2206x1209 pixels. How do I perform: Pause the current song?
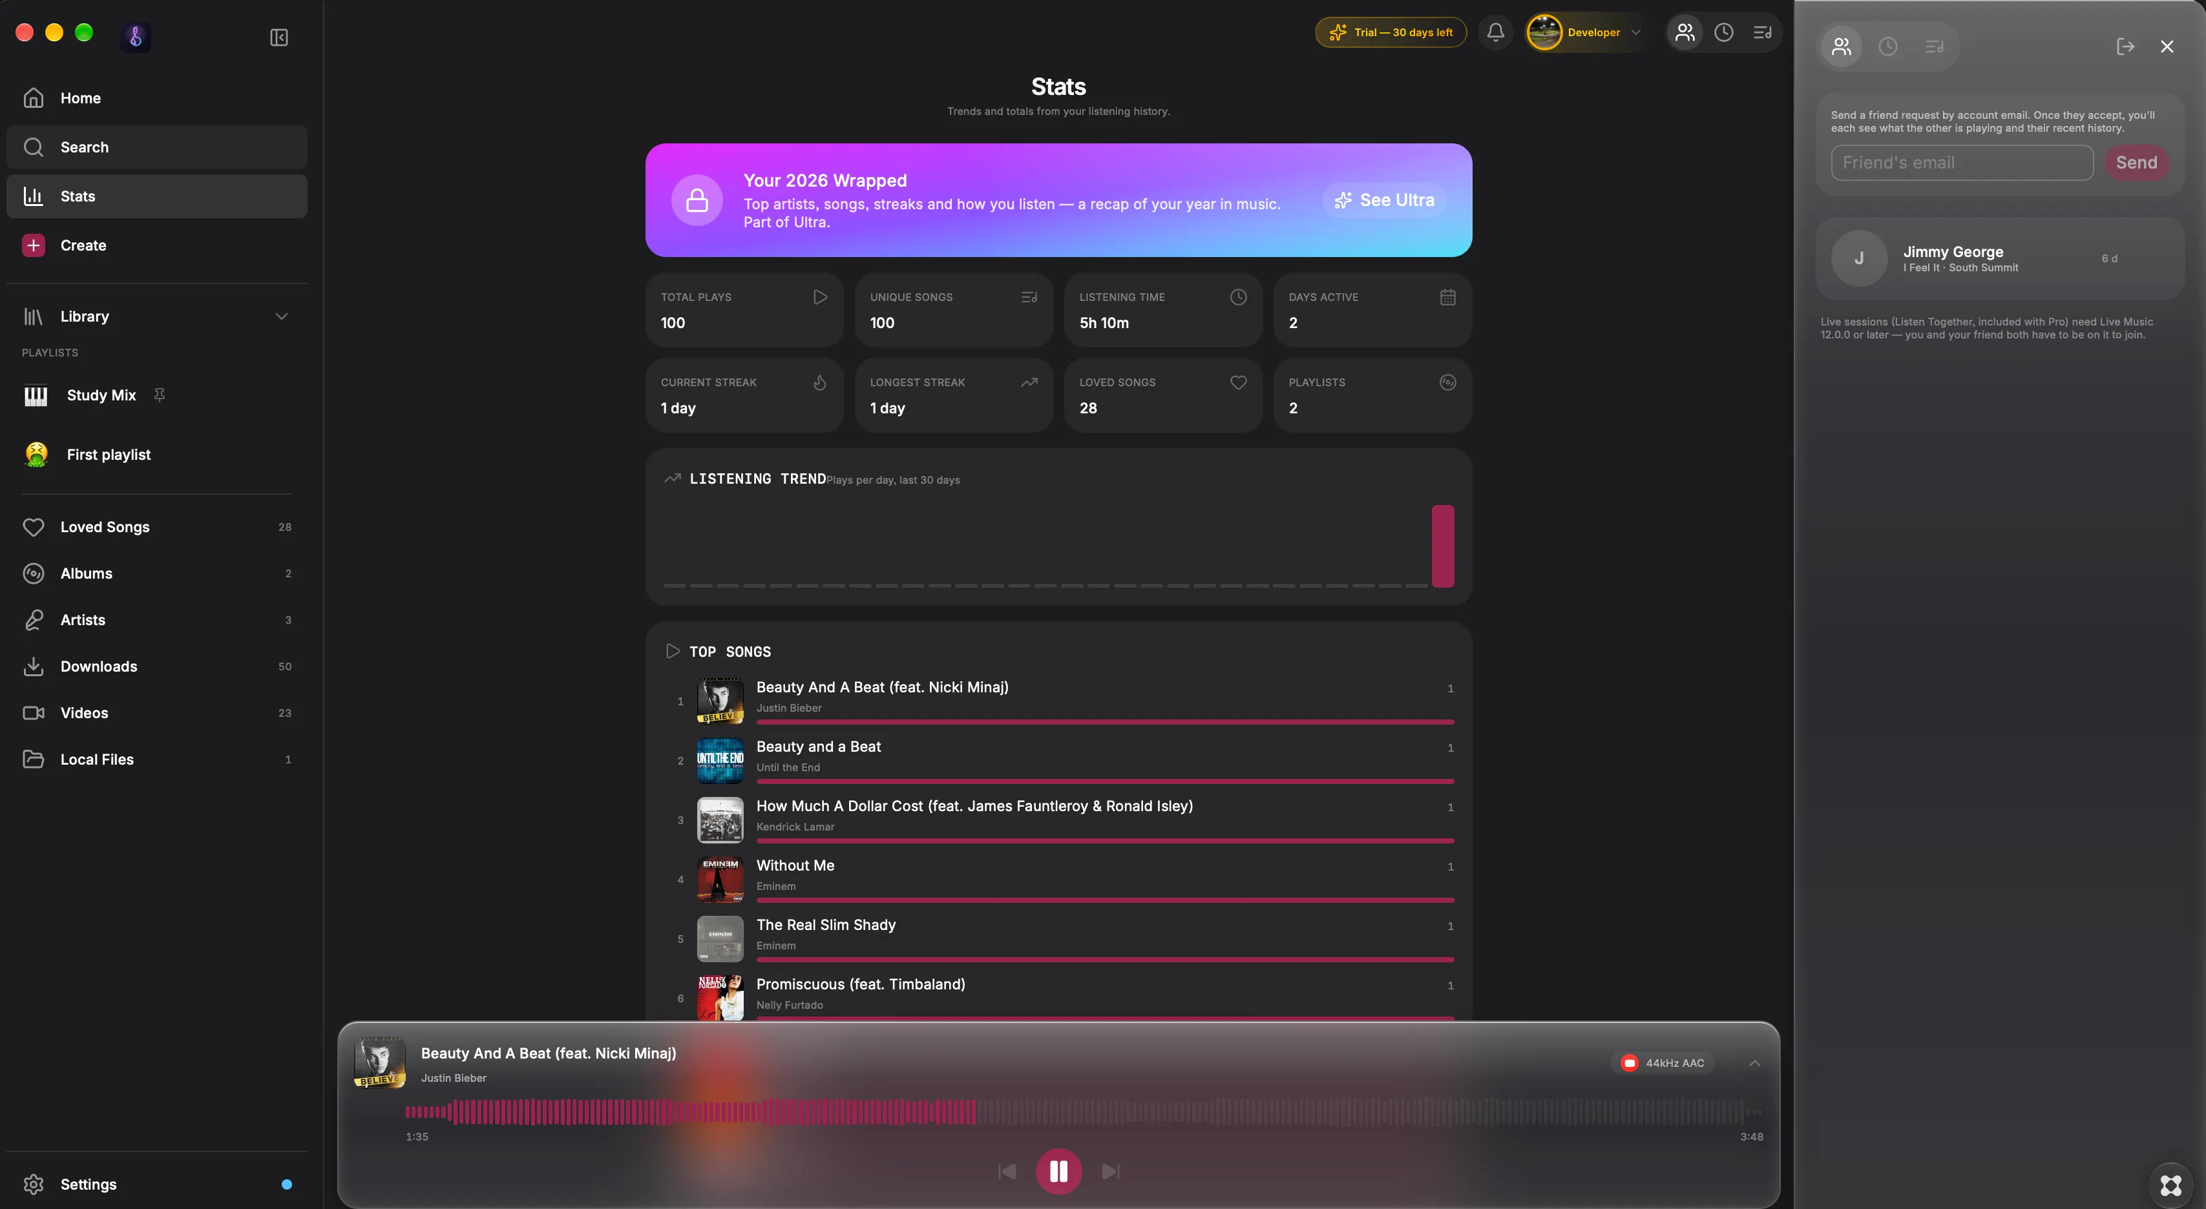click(x=1058, y=1172)
